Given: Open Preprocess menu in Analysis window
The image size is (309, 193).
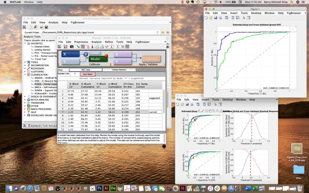Looking at the screenshot, I should pyautogui.click(x=81, y=42).
